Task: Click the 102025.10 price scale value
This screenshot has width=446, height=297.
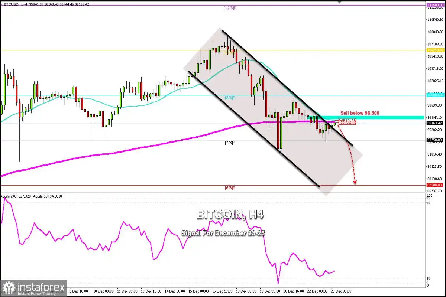Action: (x=435, y=81)
